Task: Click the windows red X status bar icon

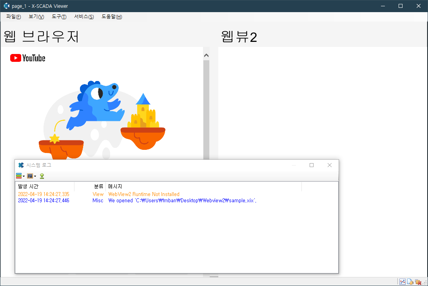Action: [x=418, y=282]
